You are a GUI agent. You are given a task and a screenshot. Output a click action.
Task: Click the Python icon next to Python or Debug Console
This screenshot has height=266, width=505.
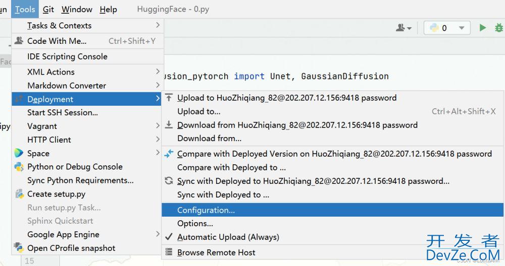click(19, 167)
